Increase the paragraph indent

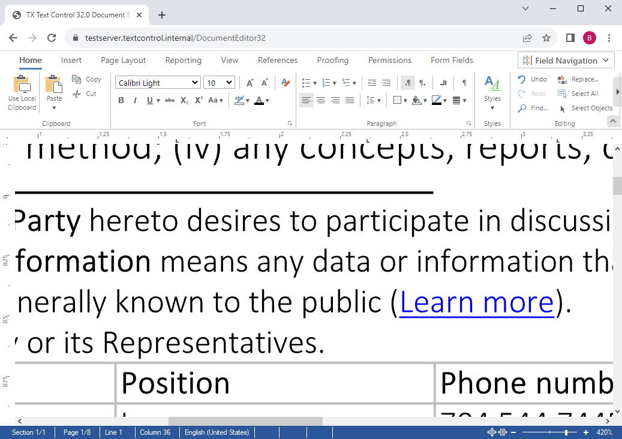386,83
